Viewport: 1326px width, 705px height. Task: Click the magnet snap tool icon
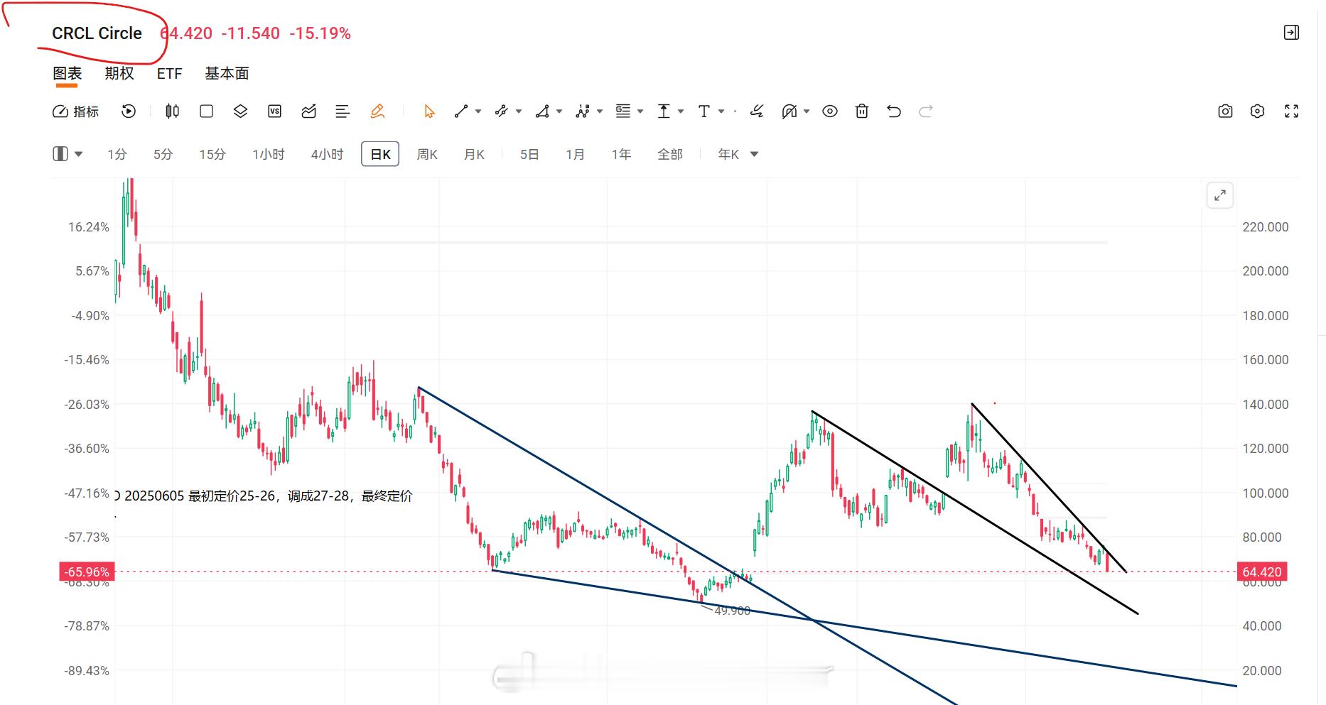pos(789,111)
